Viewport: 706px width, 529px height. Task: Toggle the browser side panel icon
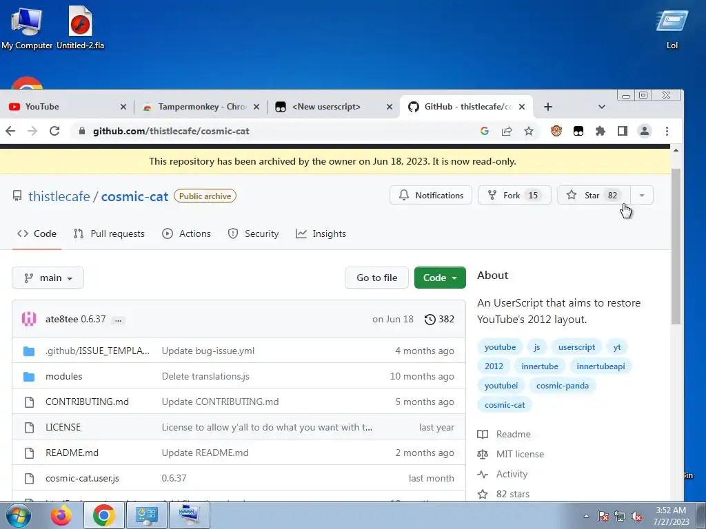623,131
